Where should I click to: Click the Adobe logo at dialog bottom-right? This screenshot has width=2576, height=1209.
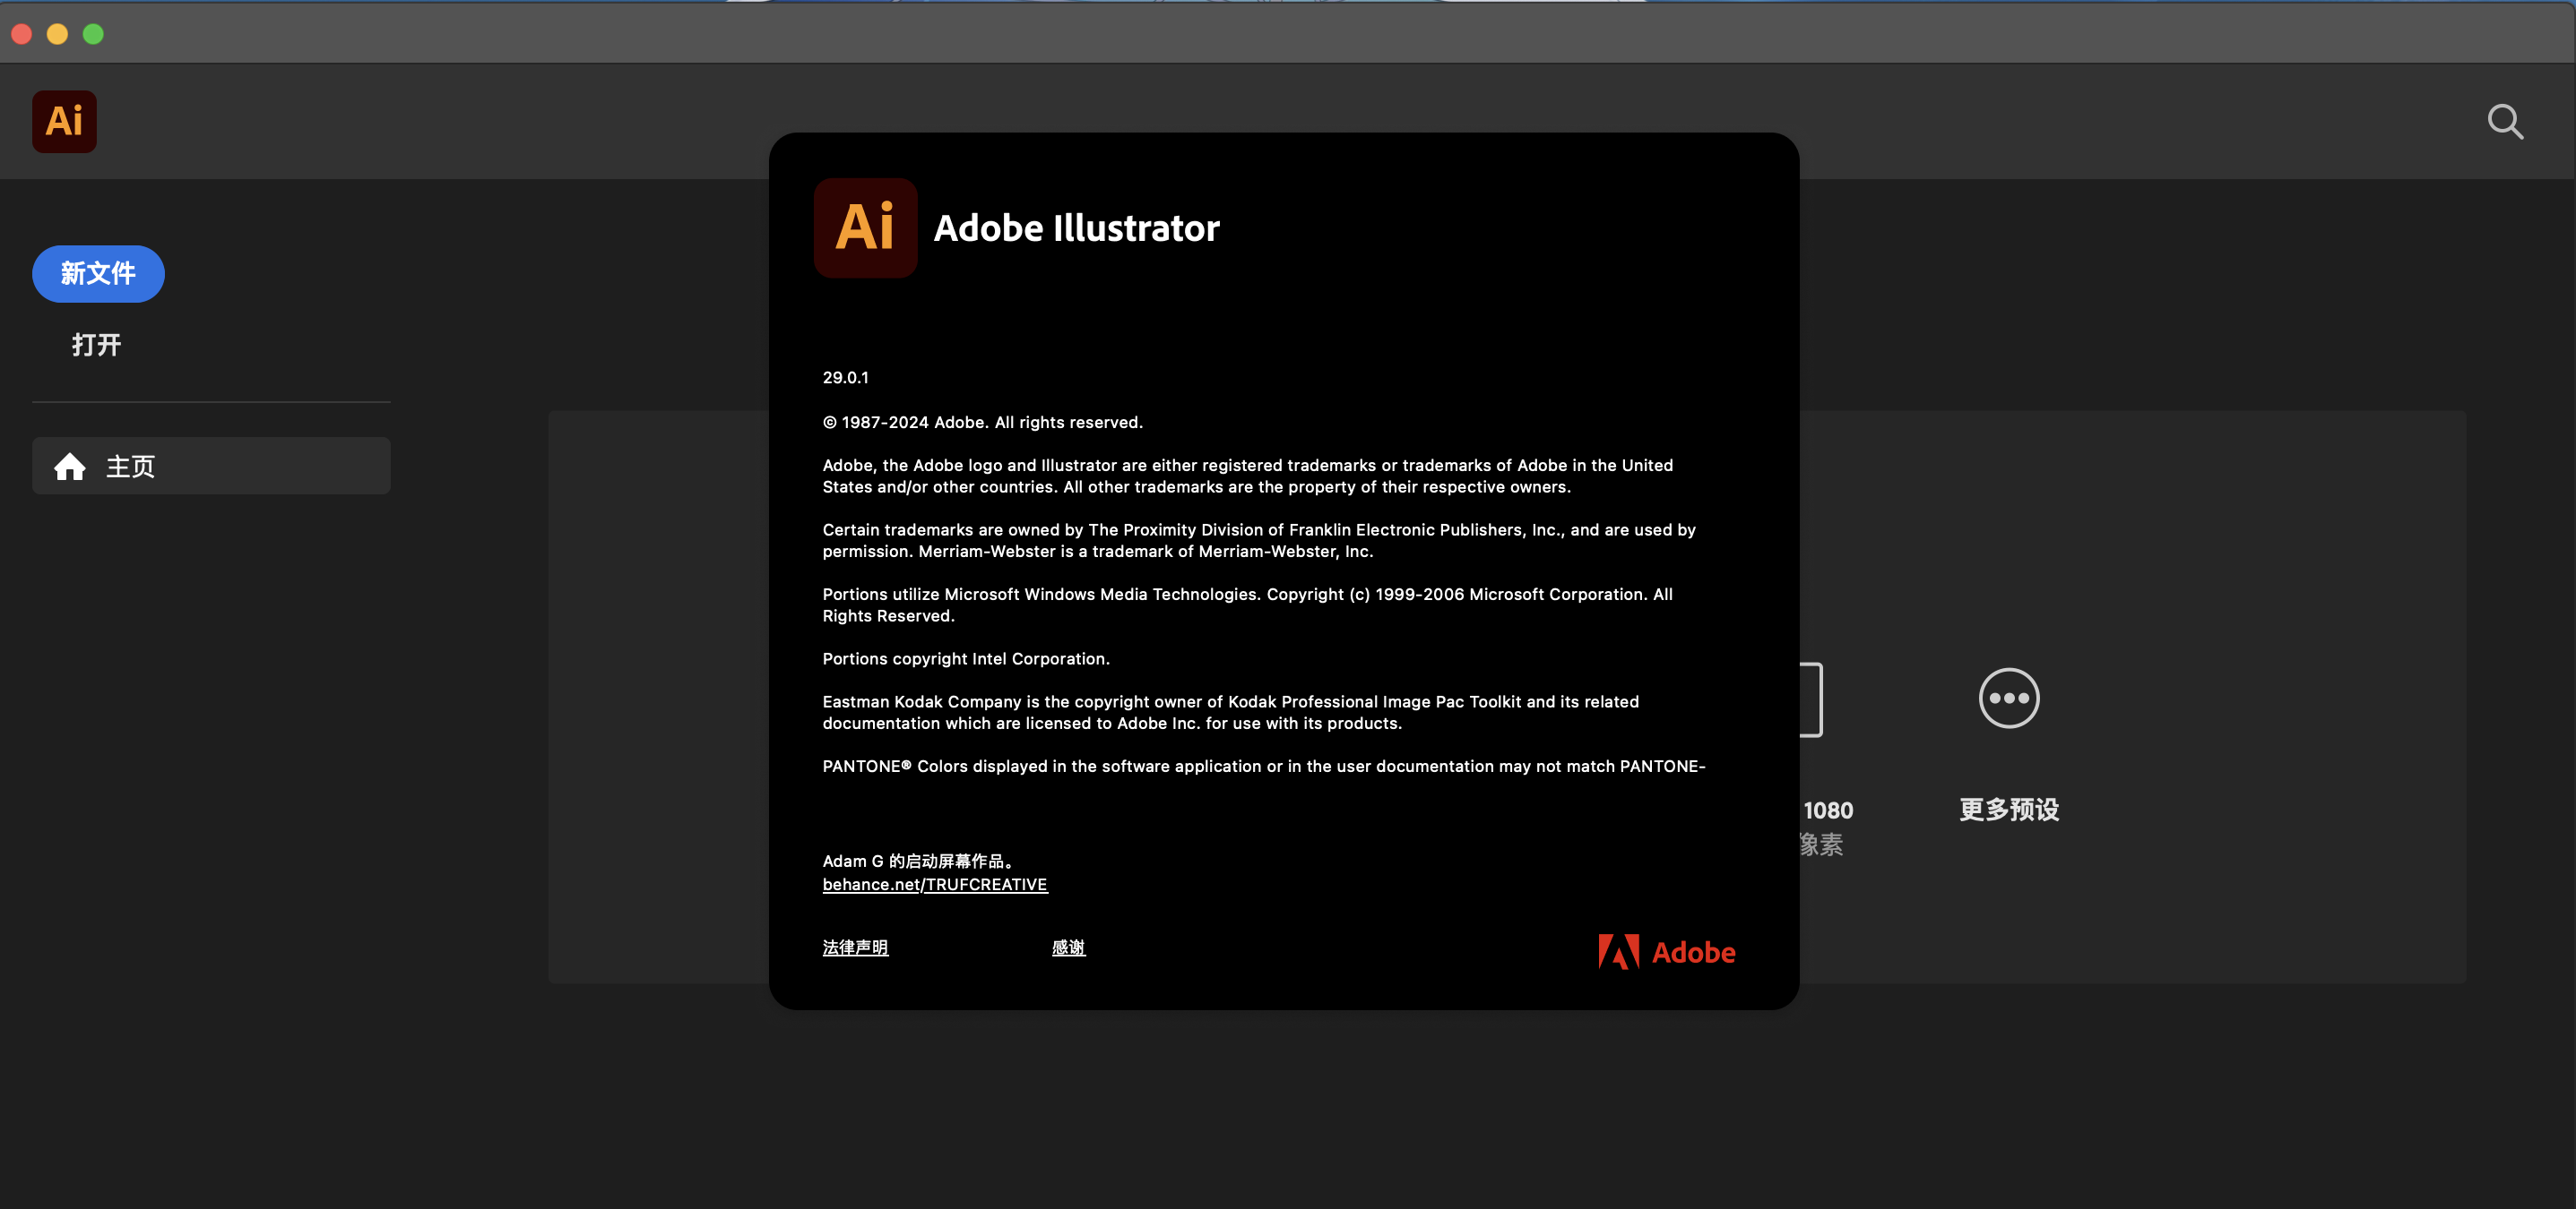1666,951
